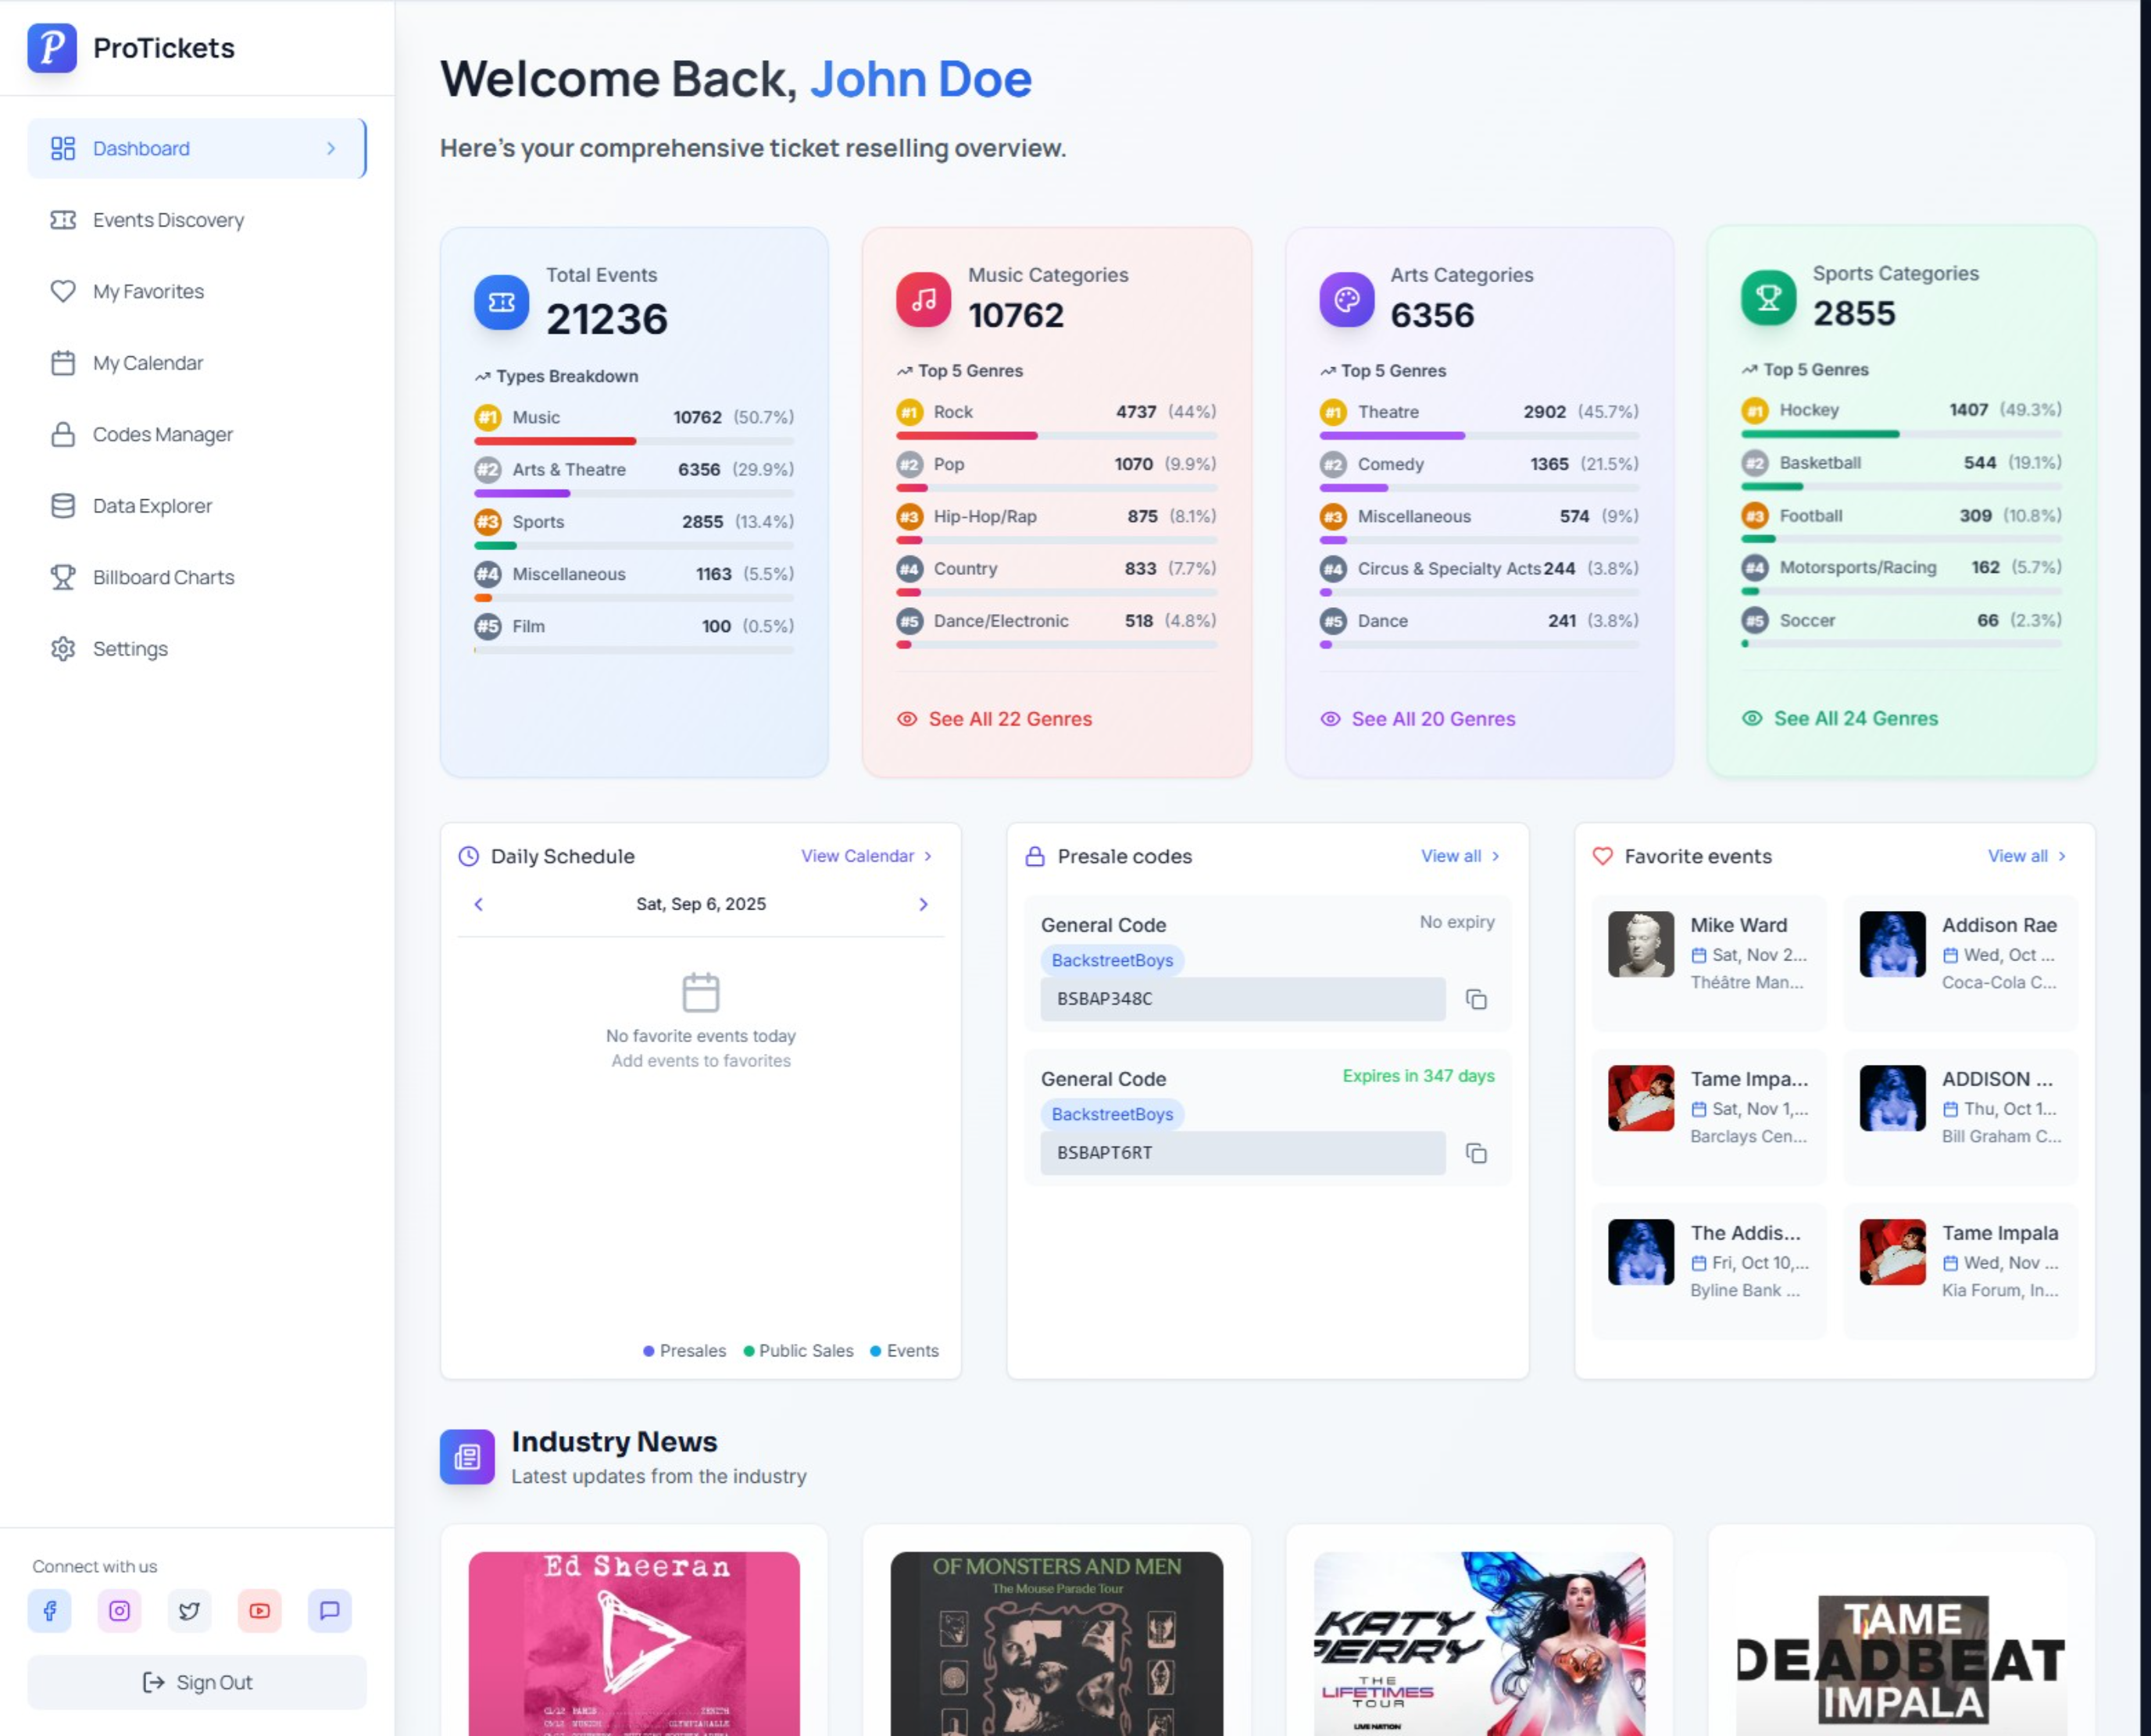Expand the Dashboard menu chevron

tap(331, 148)
